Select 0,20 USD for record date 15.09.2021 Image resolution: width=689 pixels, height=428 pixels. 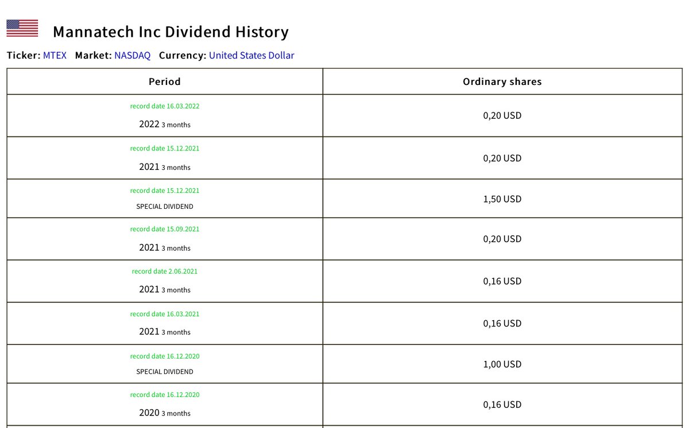click(x=502, y=239)
